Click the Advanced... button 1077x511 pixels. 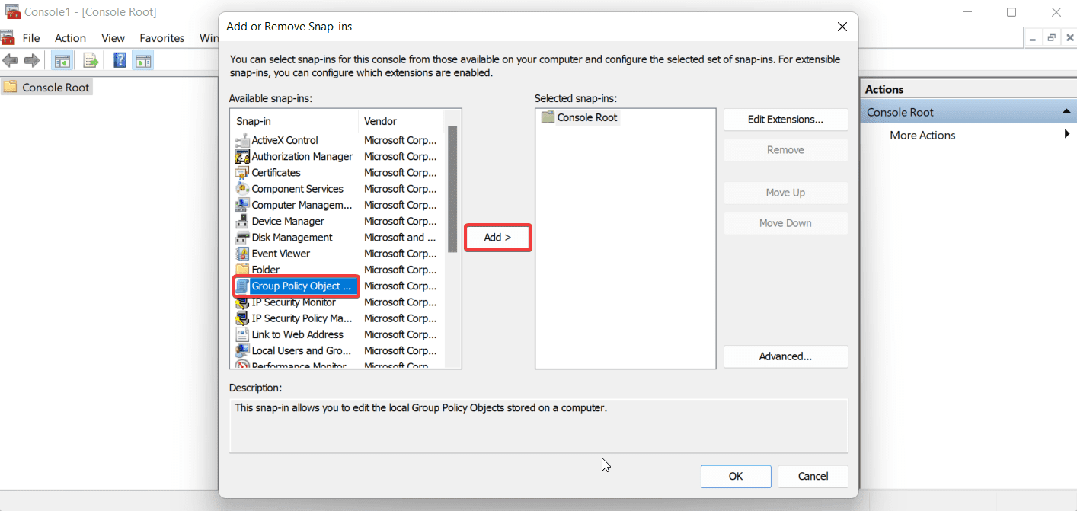pyautogui.click(x=785, y=356)
